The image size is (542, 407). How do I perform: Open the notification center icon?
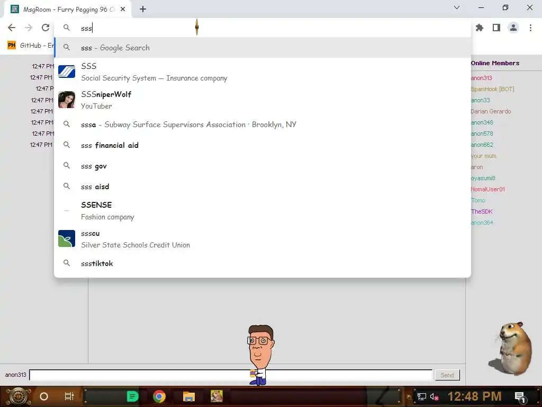pos(520,397)
